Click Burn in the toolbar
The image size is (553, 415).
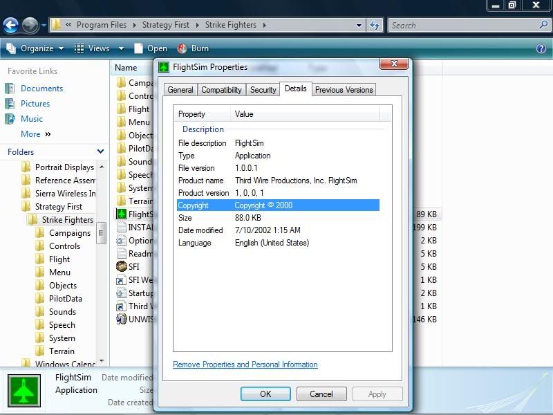coord(194,48)
